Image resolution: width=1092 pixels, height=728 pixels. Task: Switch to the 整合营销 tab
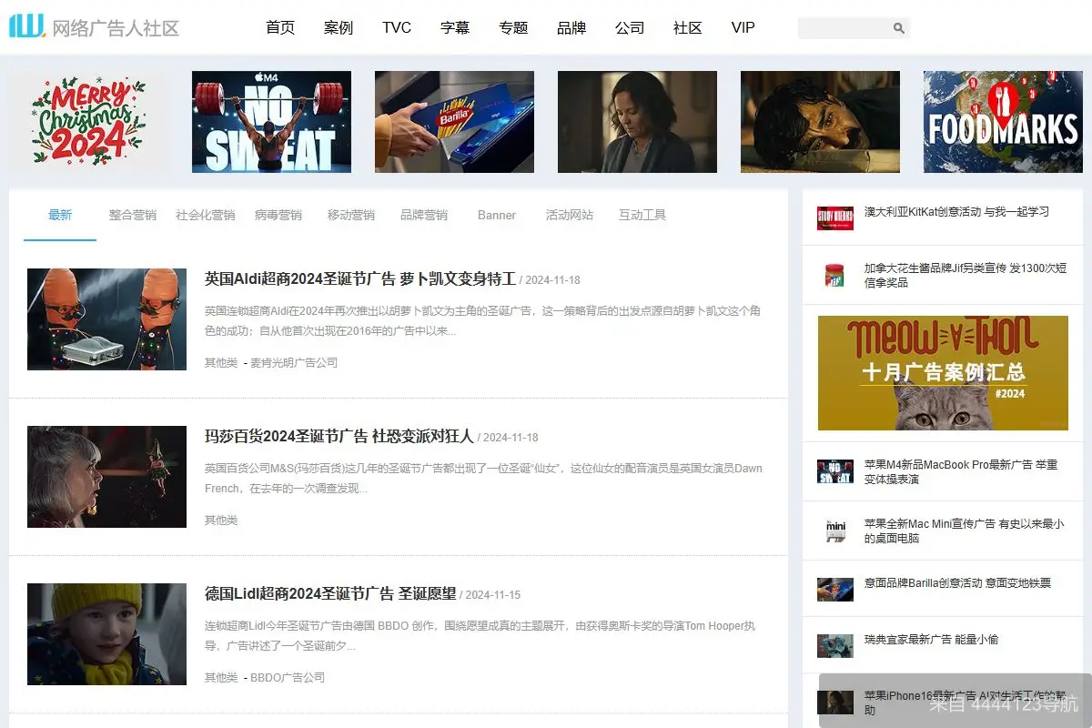pos(132,215)
